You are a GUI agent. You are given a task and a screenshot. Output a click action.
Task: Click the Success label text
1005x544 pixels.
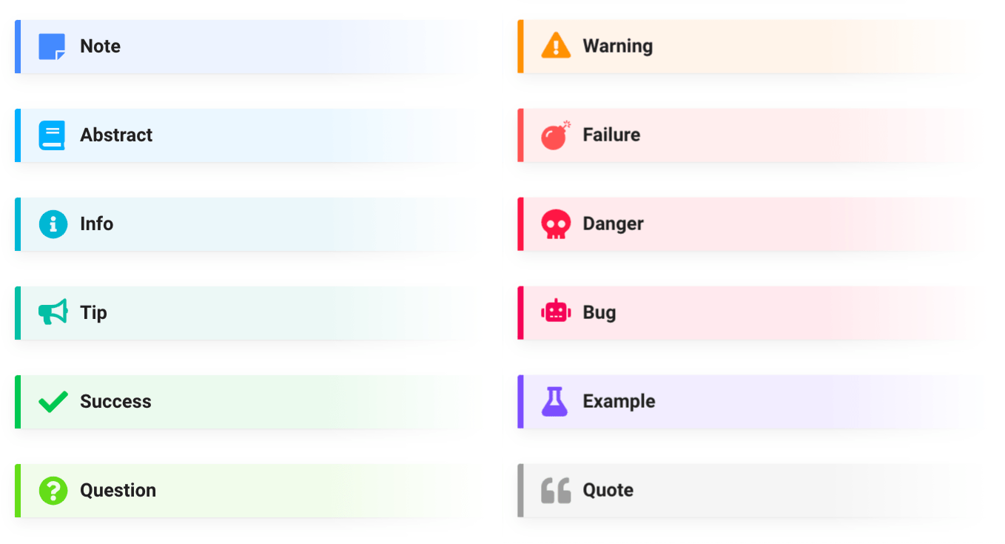(115, 402)
